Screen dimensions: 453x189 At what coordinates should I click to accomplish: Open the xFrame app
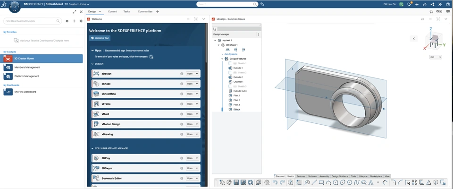tap(189, 104)
